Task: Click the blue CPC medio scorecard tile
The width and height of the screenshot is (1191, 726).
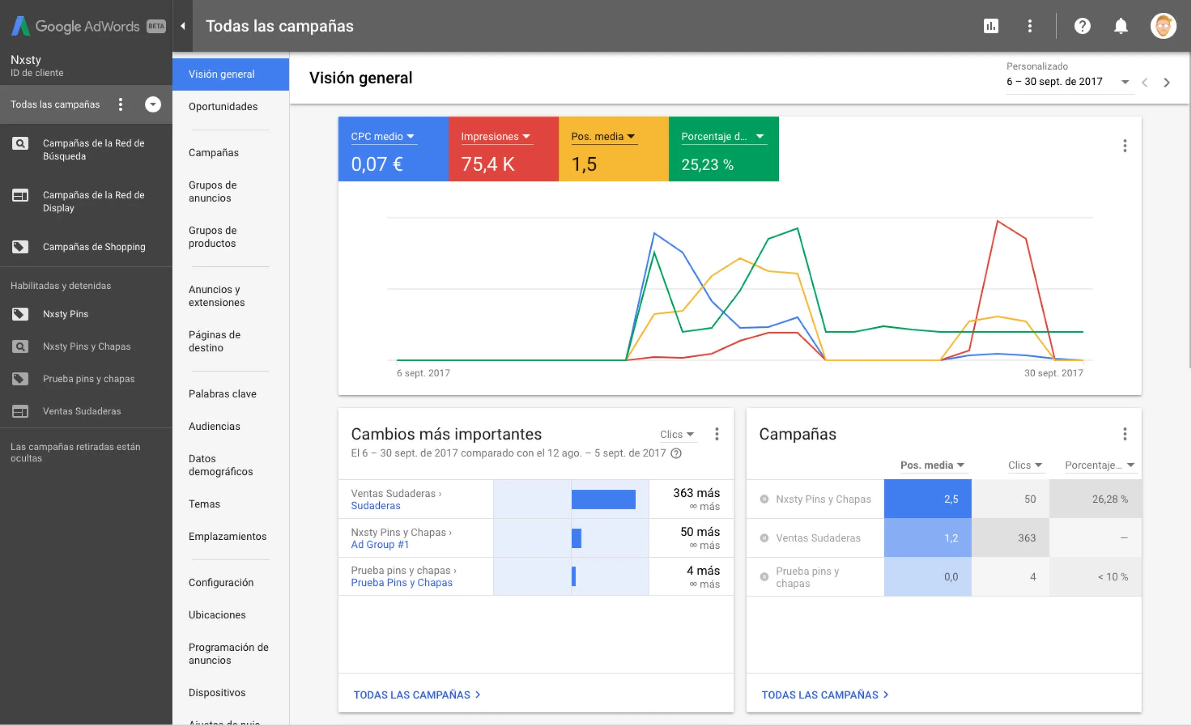Action: (394, 149)
